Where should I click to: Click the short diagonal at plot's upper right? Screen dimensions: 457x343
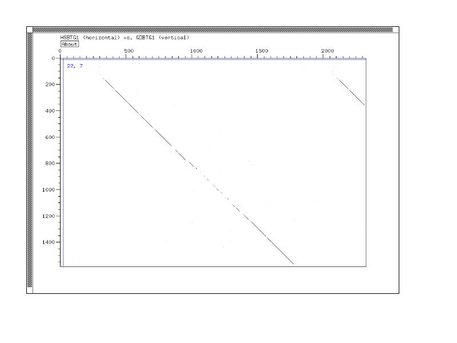point(351,91)
